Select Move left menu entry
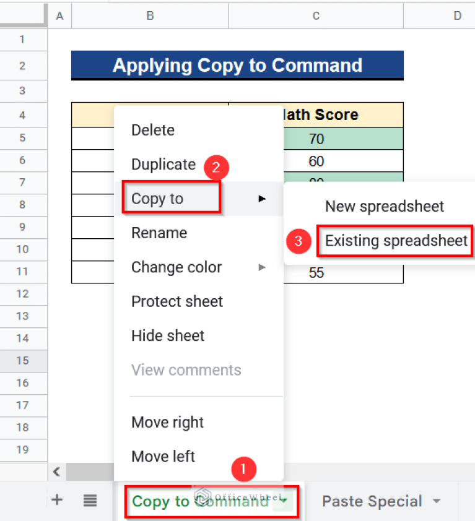 click(163, 457)
